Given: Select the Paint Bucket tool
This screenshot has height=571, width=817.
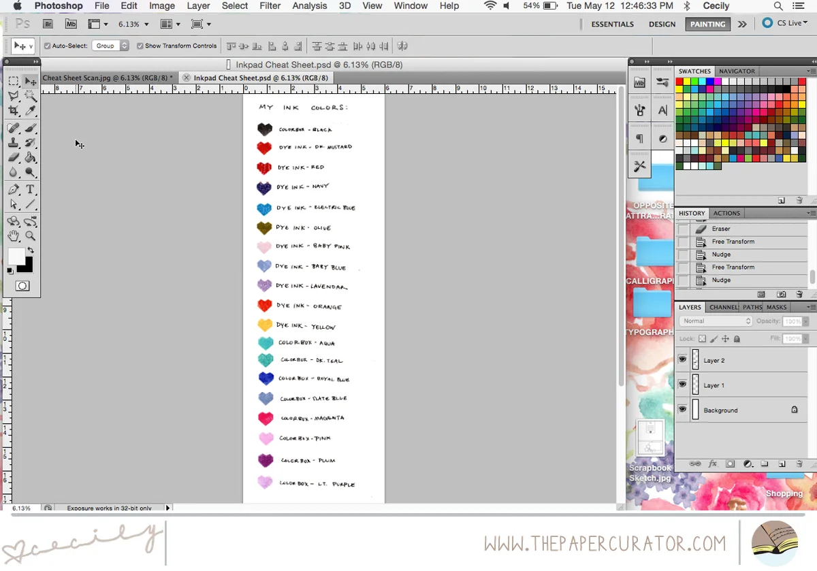Looking at the screenshot, I should click(30, 157).
